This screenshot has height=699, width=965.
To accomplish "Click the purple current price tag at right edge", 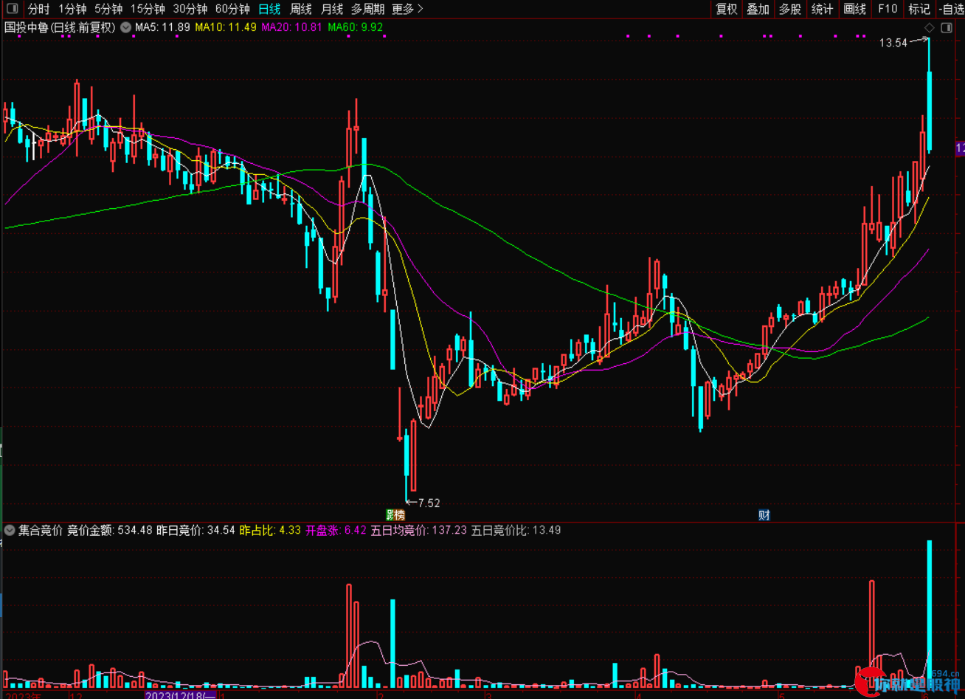I will (x=960, y=148).
